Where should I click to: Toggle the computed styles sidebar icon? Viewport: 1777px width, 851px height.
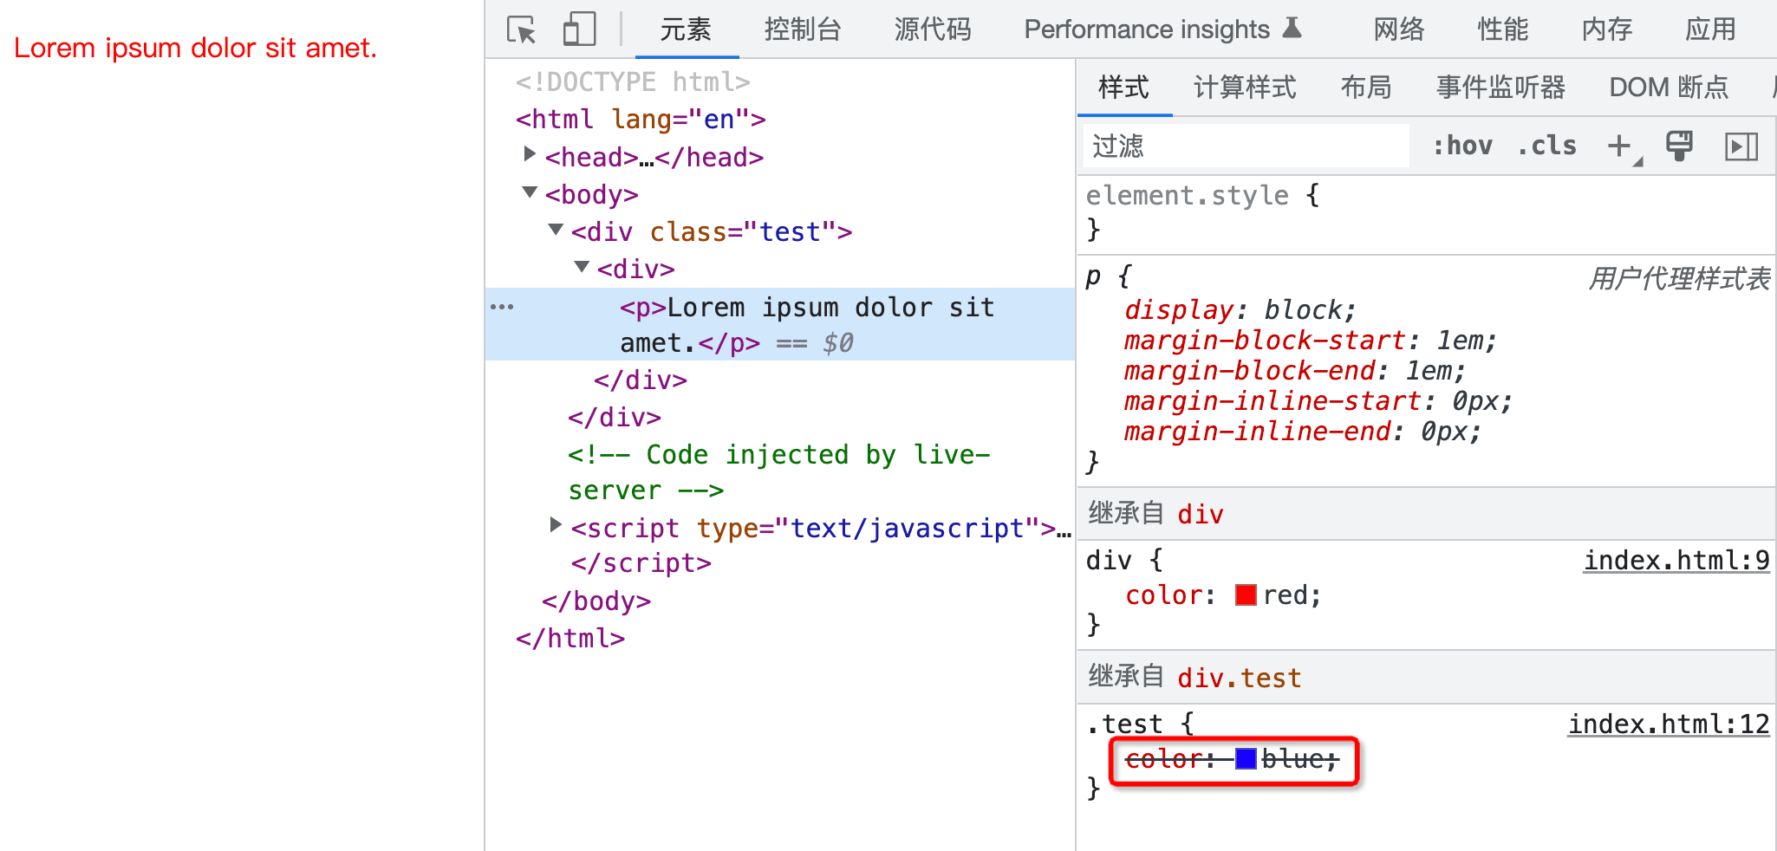1741,146
